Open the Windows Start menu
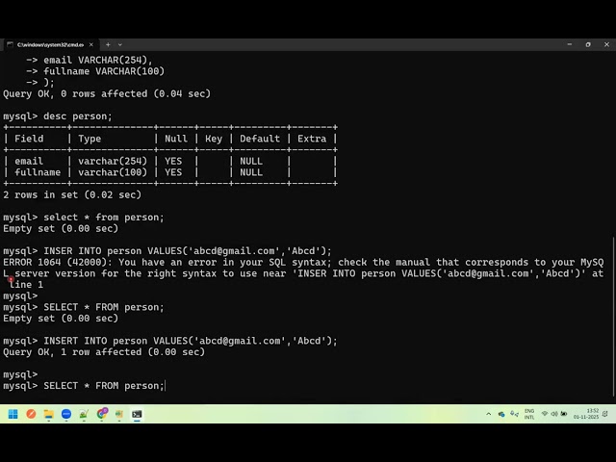 click(x=13, y=414)
